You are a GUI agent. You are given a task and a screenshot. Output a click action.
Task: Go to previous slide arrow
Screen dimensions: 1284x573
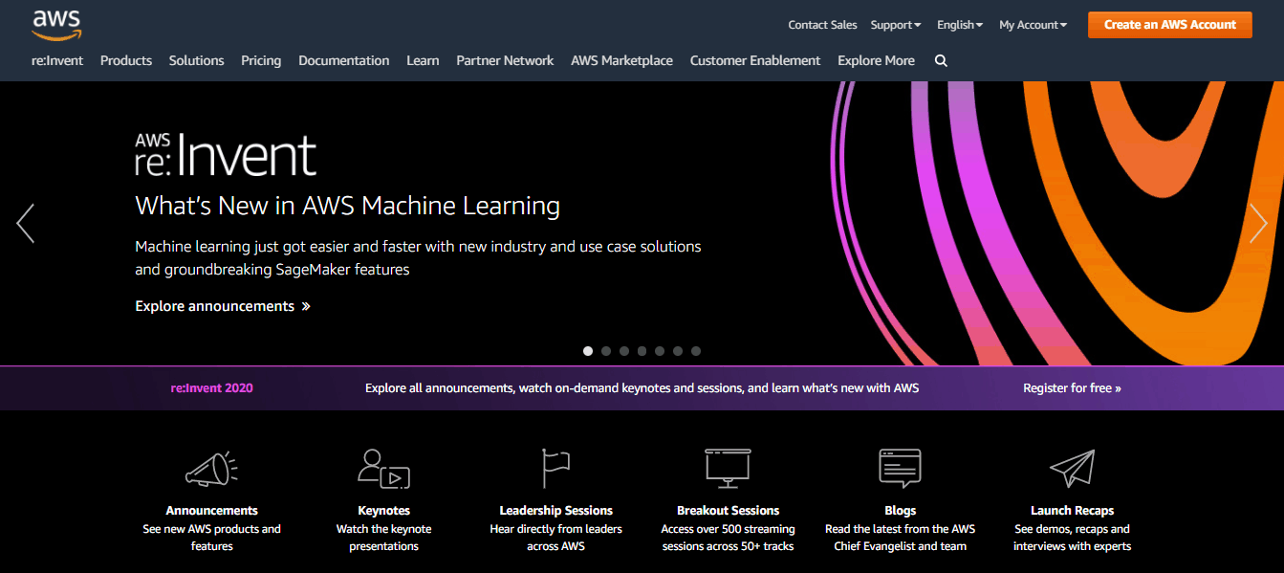coord(26,223)
